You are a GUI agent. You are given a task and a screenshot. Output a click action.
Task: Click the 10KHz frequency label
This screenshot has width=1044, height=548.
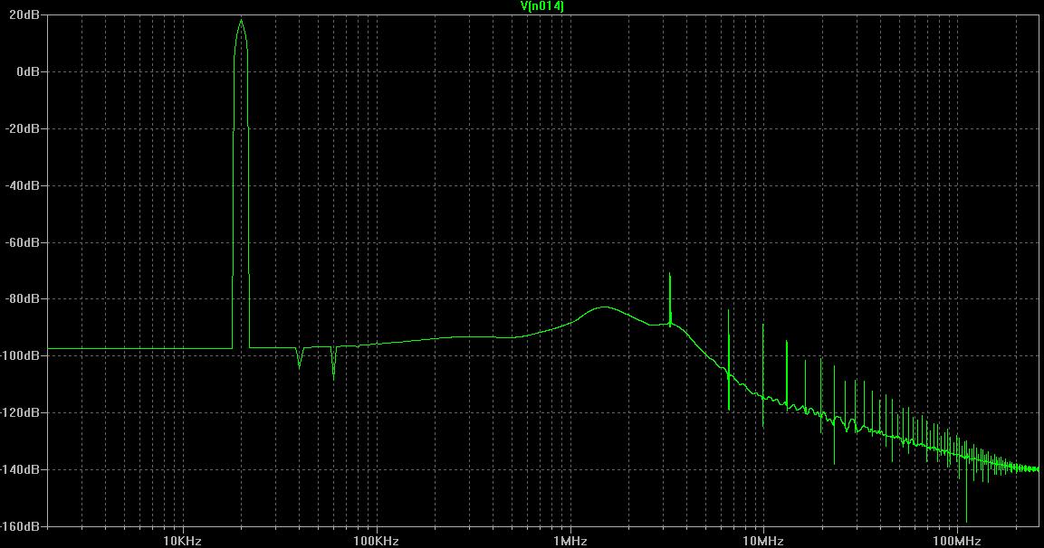click(x=182, y=541)
